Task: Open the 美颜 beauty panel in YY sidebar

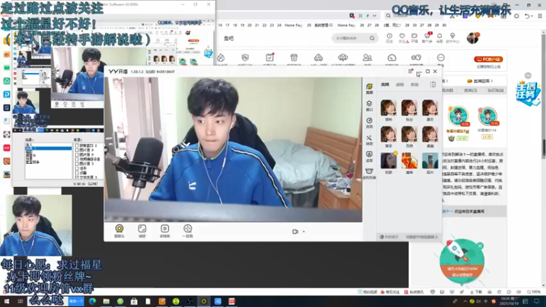Action: (x=369, y=89)
